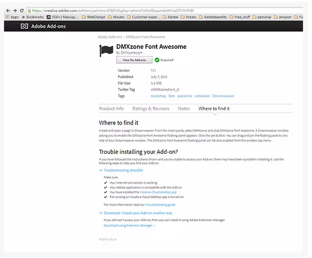Click the browser back arrow
The image size is (312, 258).
(8, 10)
